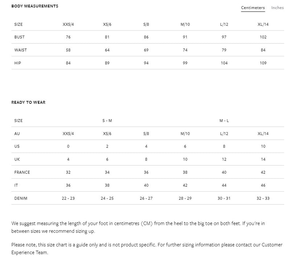The width and height of the screenshot is (290, 260).
Task: Select the Centimeters unit tab
Action: [x=253, y=8]
